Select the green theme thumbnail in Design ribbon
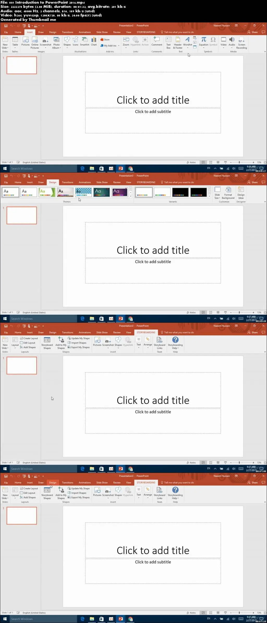Screen dimensions: 267x623 (47, 192)
